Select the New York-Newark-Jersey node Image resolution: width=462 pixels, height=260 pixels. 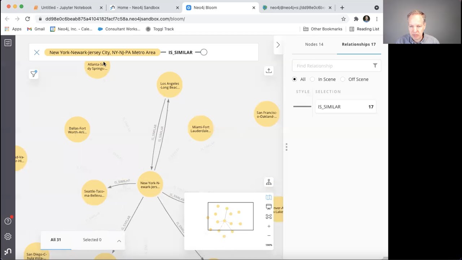click(x=150, y=185)
